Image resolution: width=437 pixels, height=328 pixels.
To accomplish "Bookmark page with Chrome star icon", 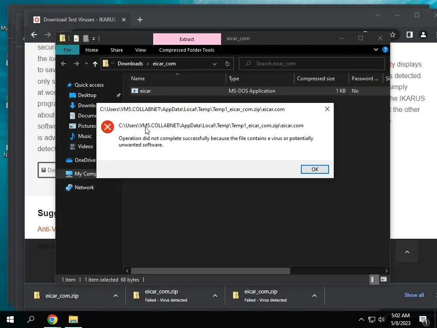I will [393, 35].
